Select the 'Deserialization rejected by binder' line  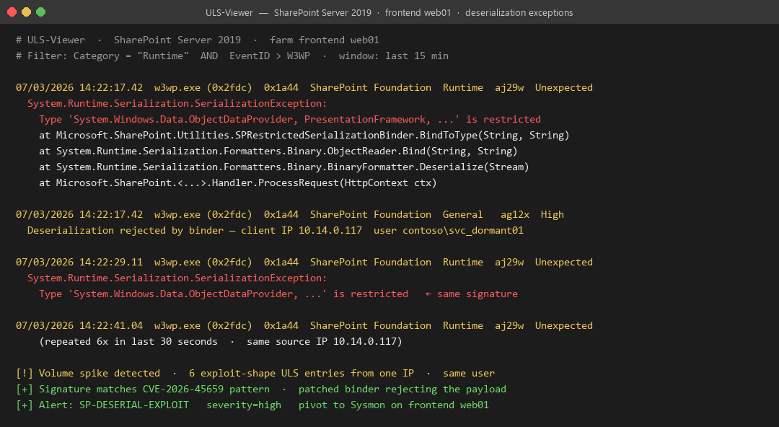276,231
